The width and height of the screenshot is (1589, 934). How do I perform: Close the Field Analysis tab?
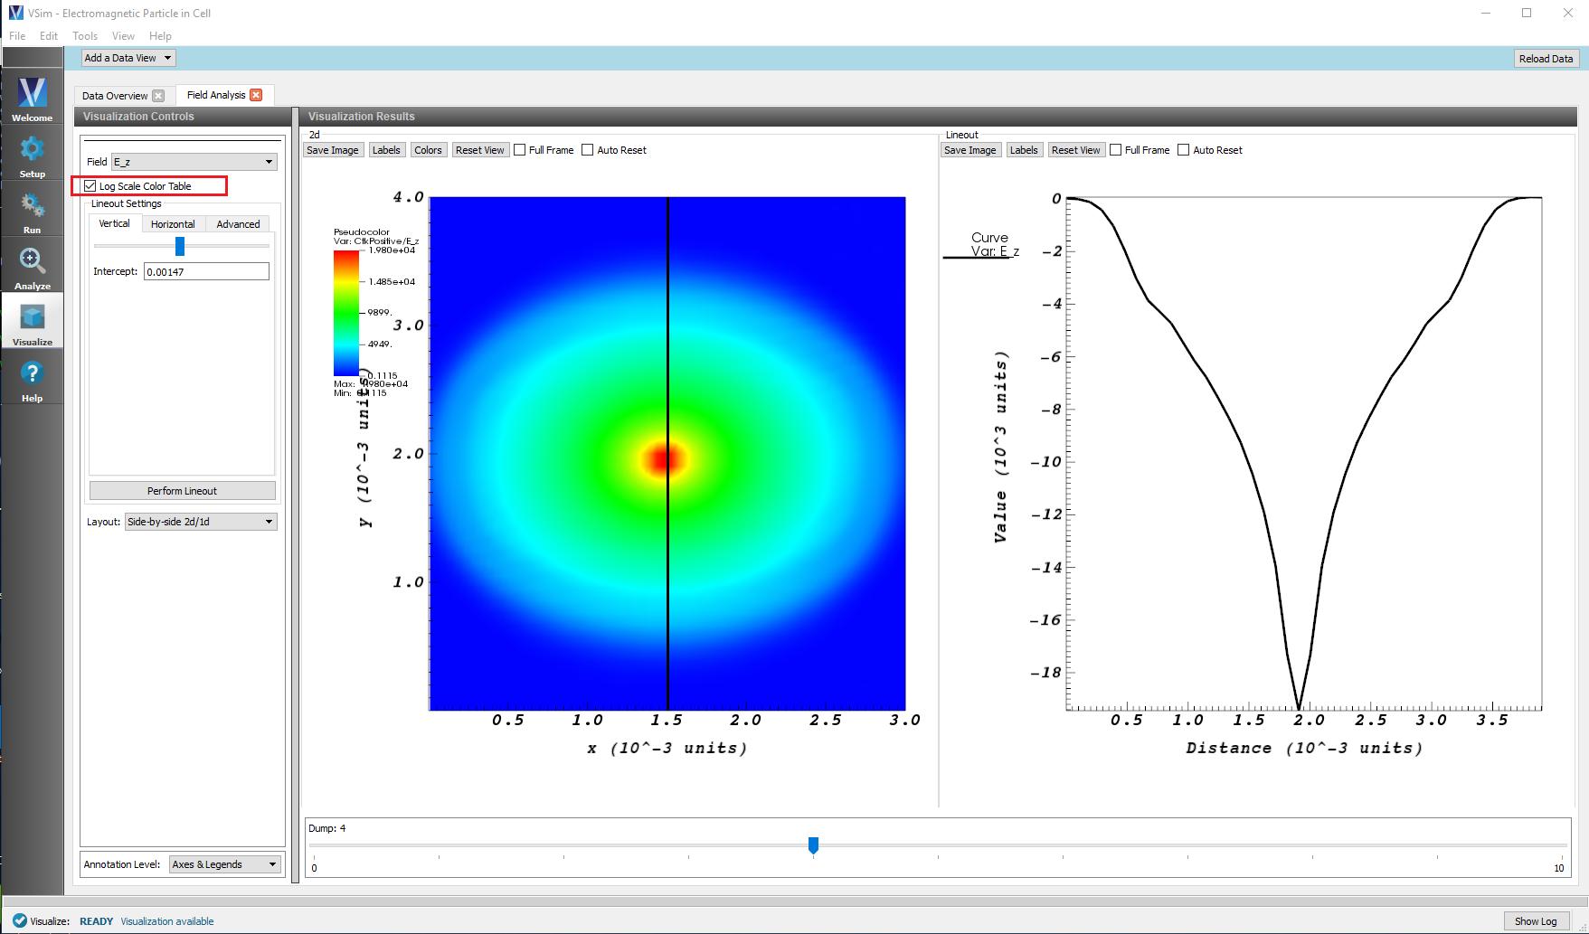click(256, 95)
